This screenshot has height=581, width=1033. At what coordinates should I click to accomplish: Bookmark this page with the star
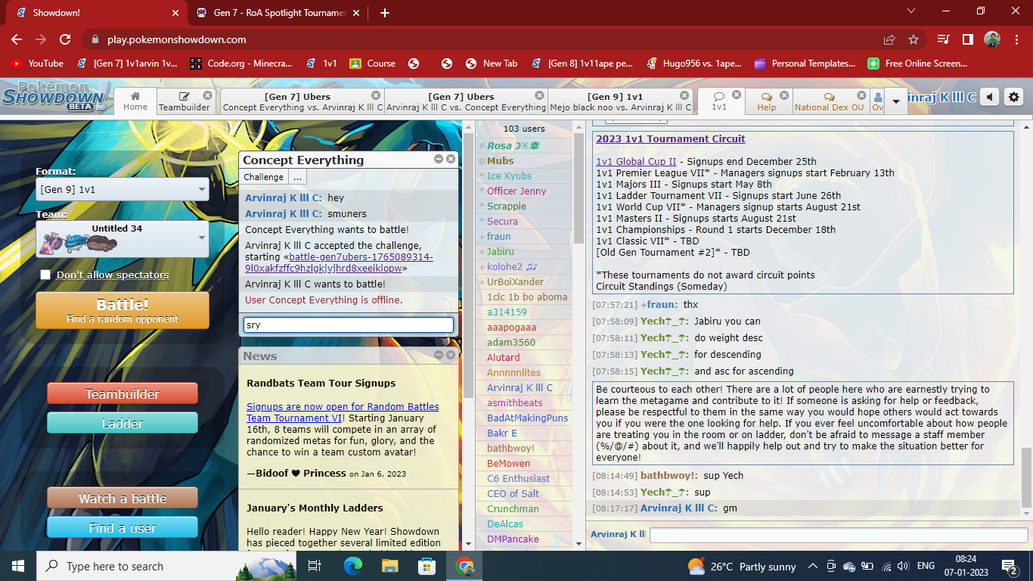click(913, 39)
